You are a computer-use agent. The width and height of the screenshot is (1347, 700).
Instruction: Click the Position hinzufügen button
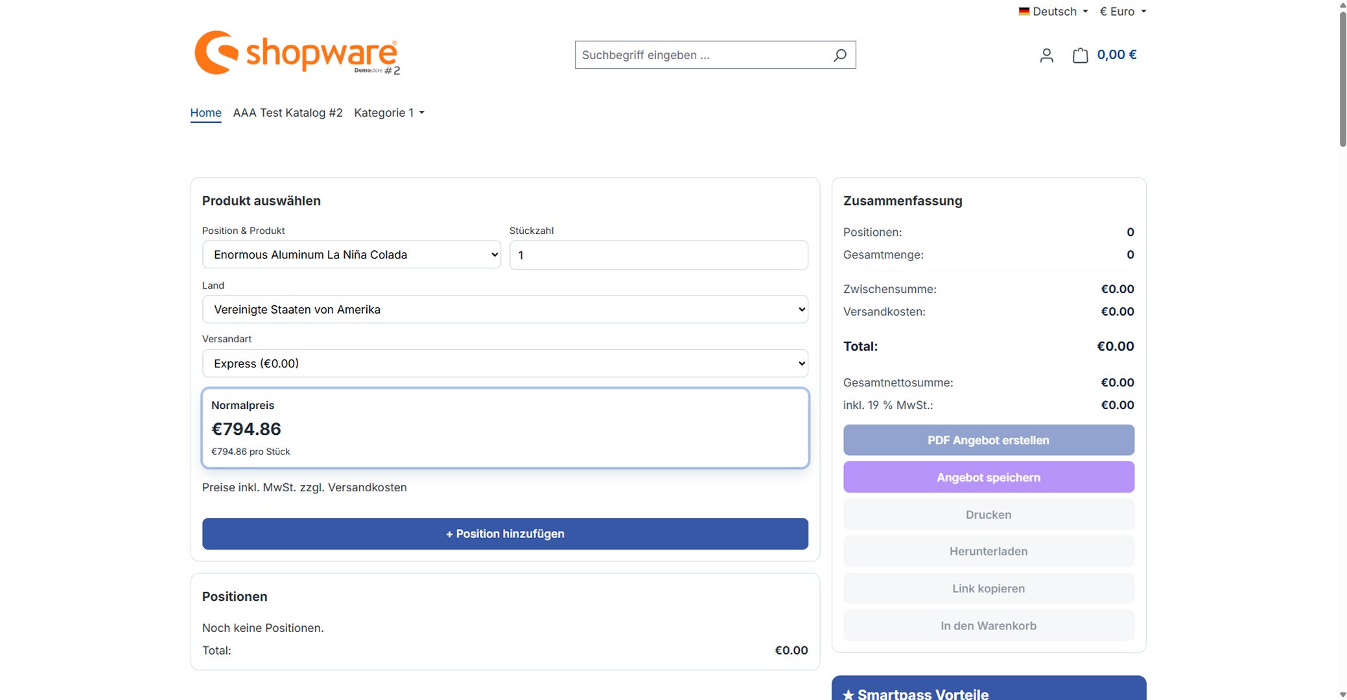505,533
